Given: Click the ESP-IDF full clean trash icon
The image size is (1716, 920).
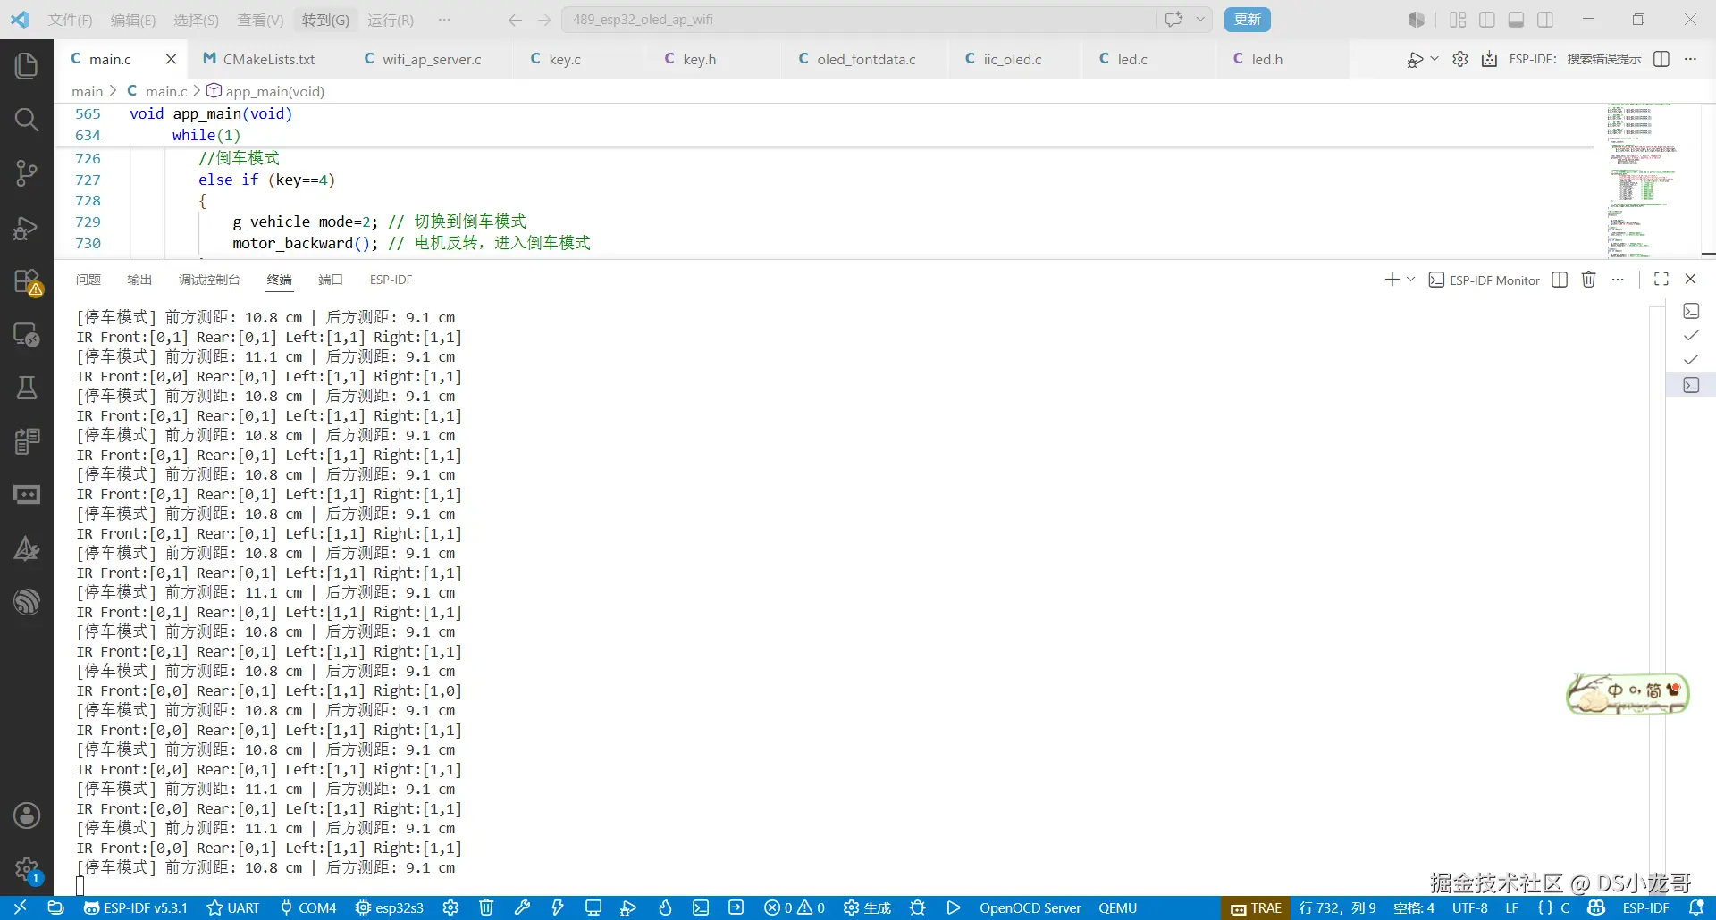Looking at the screenshot, I should tap(486, 907).
